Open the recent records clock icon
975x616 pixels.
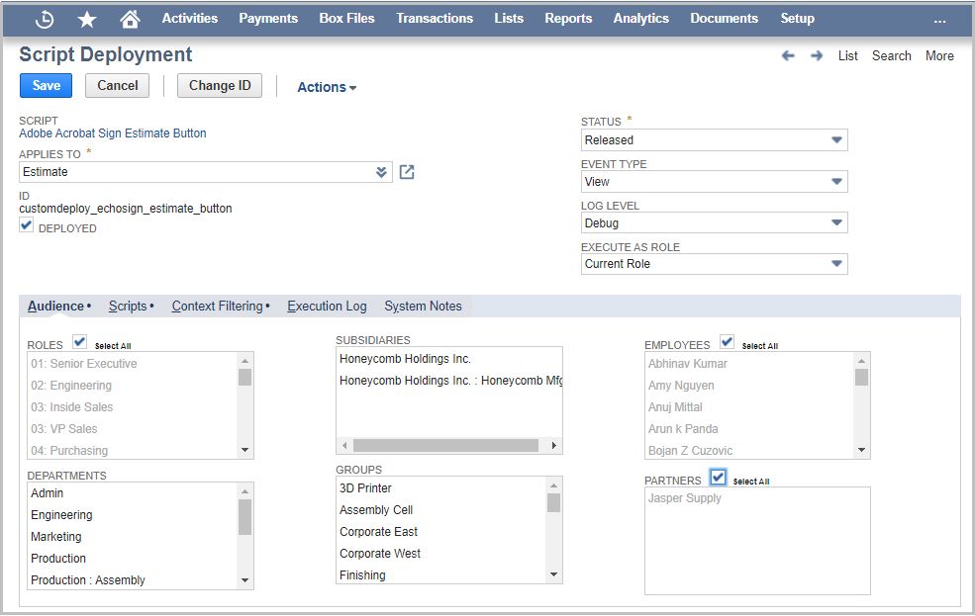pyautogui.click(x=45, y=19)
